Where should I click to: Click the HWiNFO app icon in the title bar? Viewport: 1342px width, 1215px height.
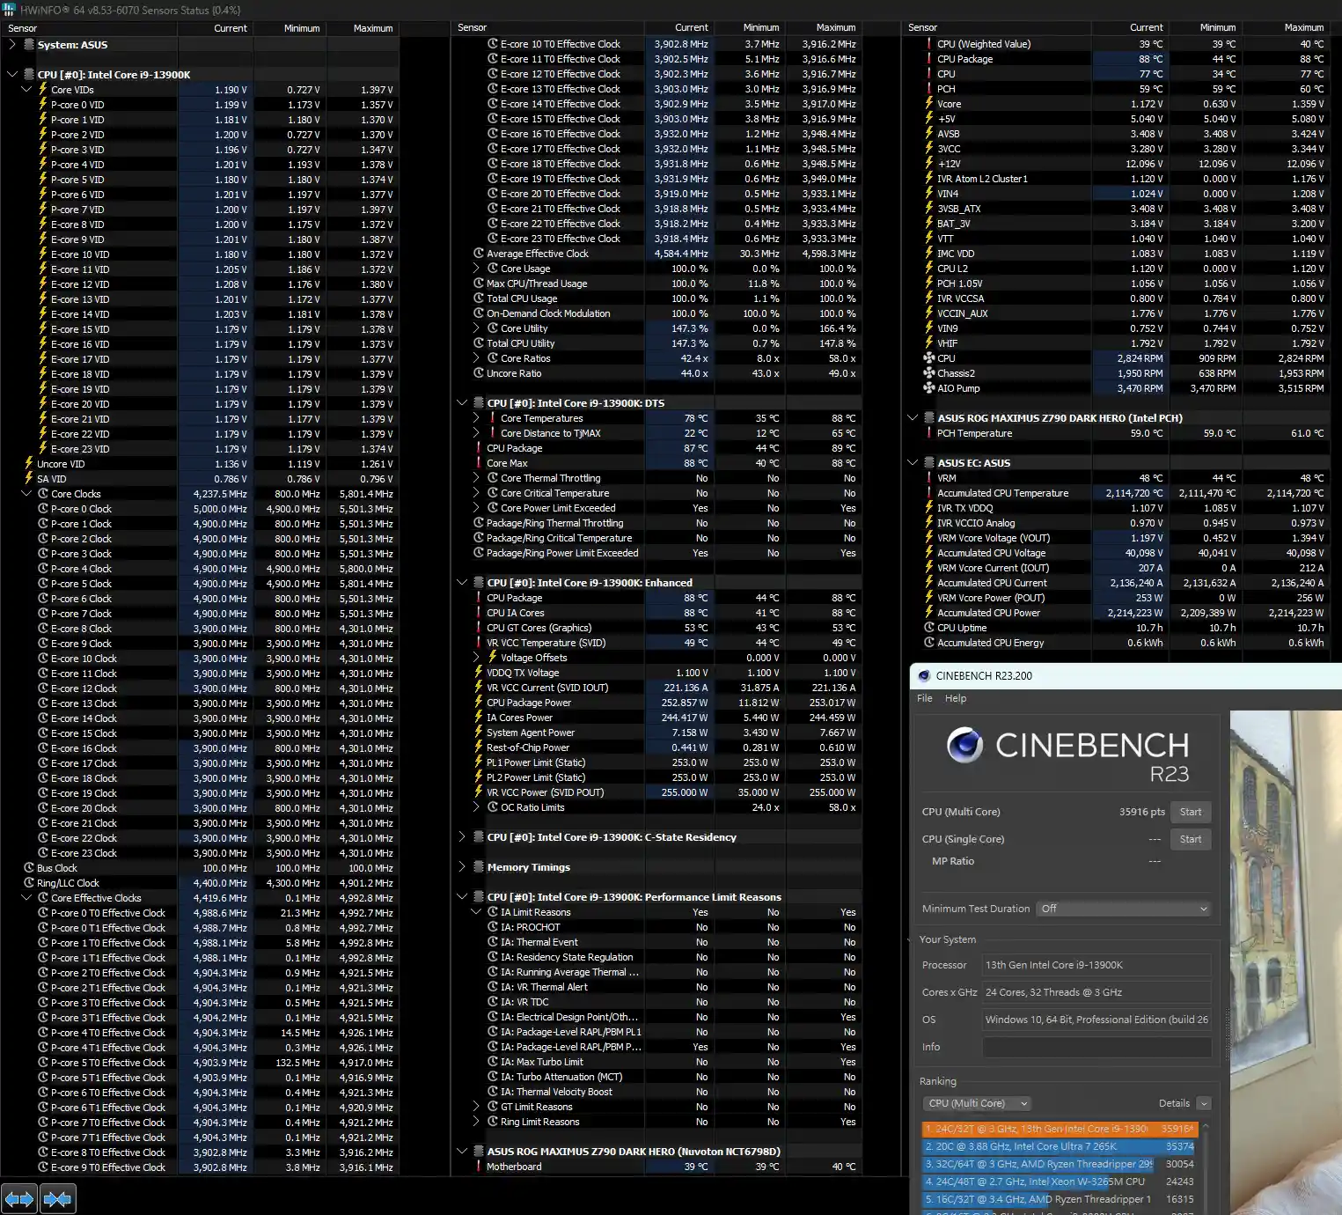tap(10, 10)
